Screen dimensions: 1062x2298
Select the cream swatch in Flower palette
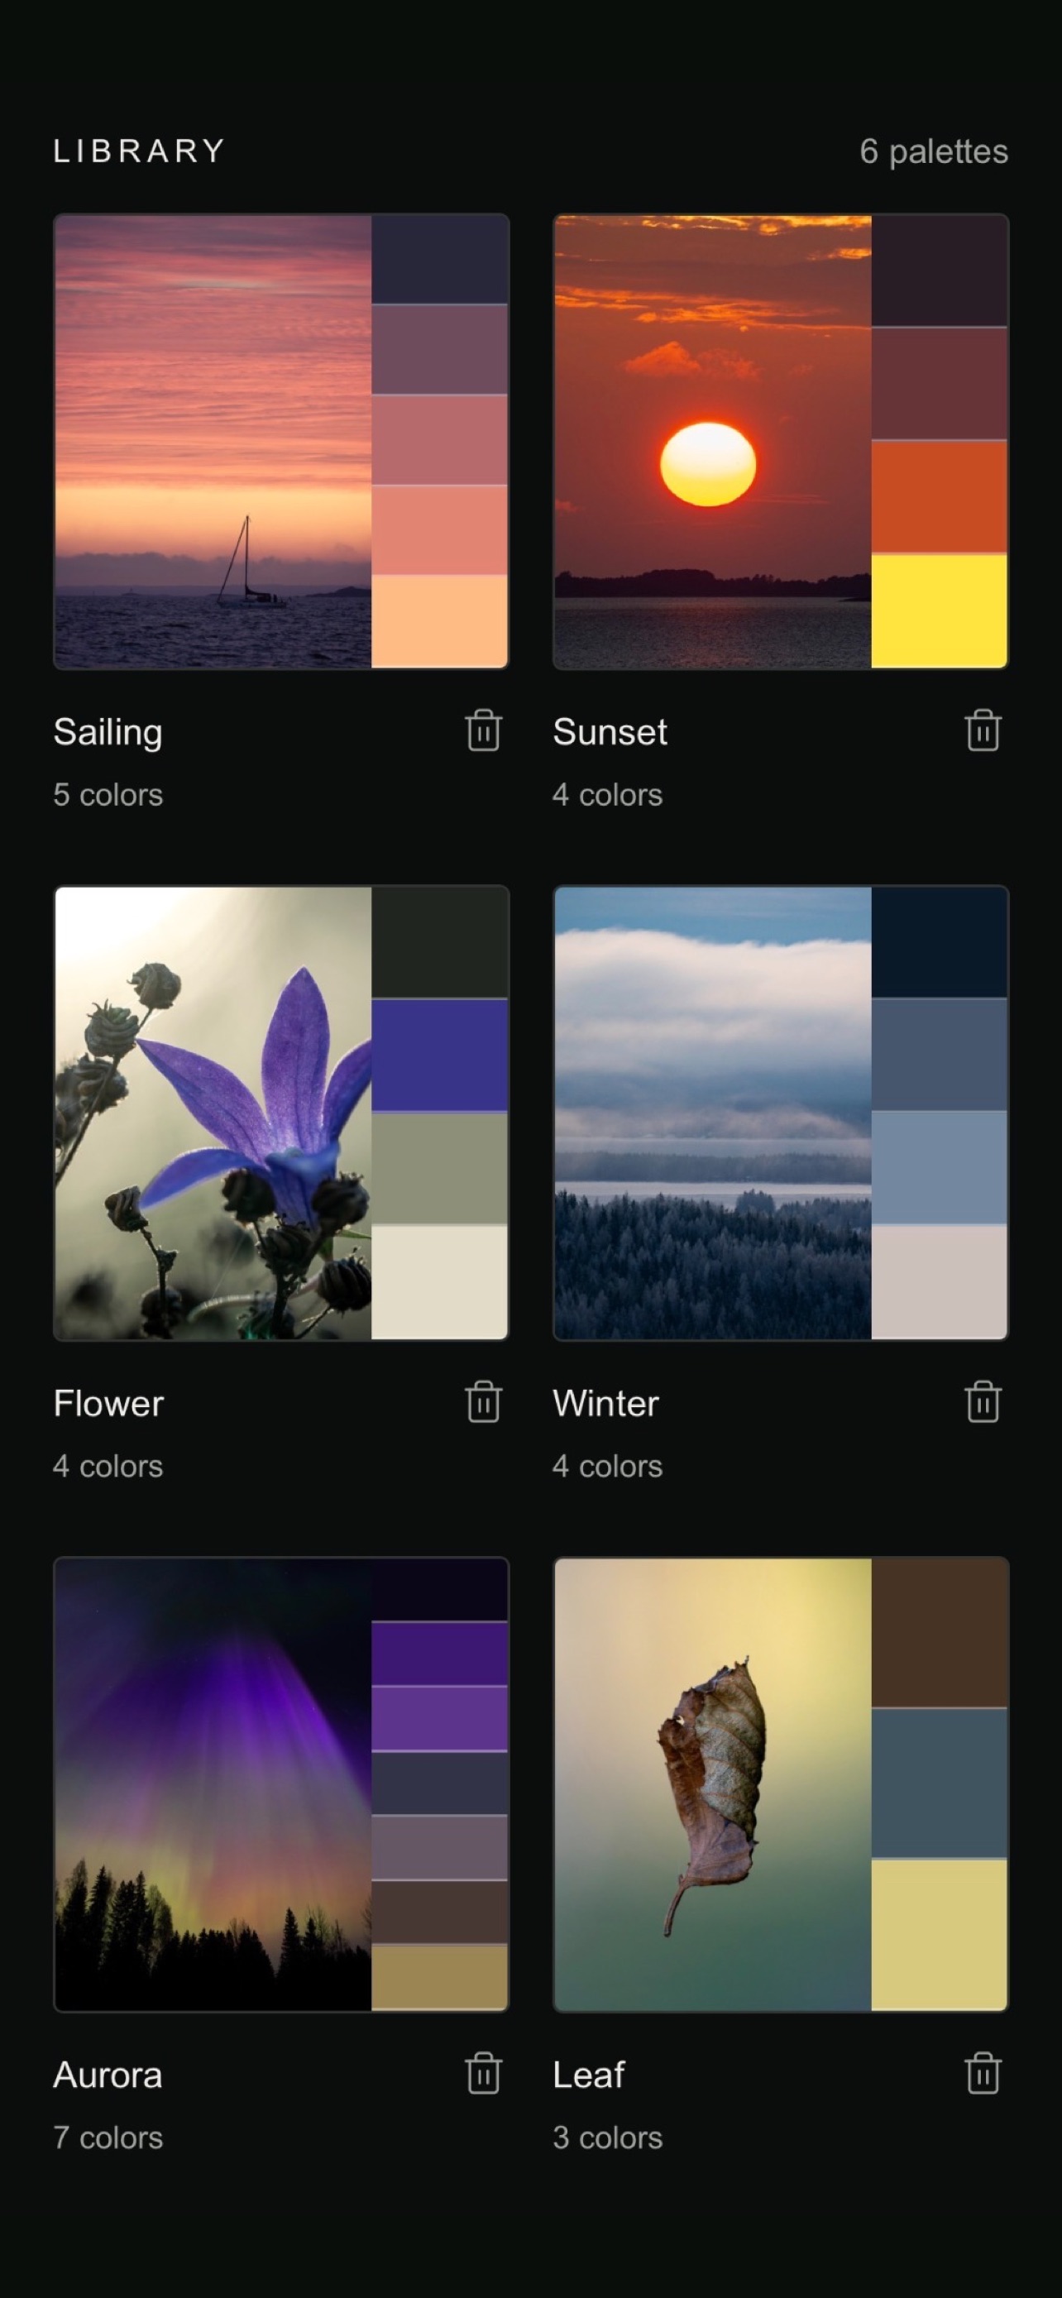(x=439, y=1282)
